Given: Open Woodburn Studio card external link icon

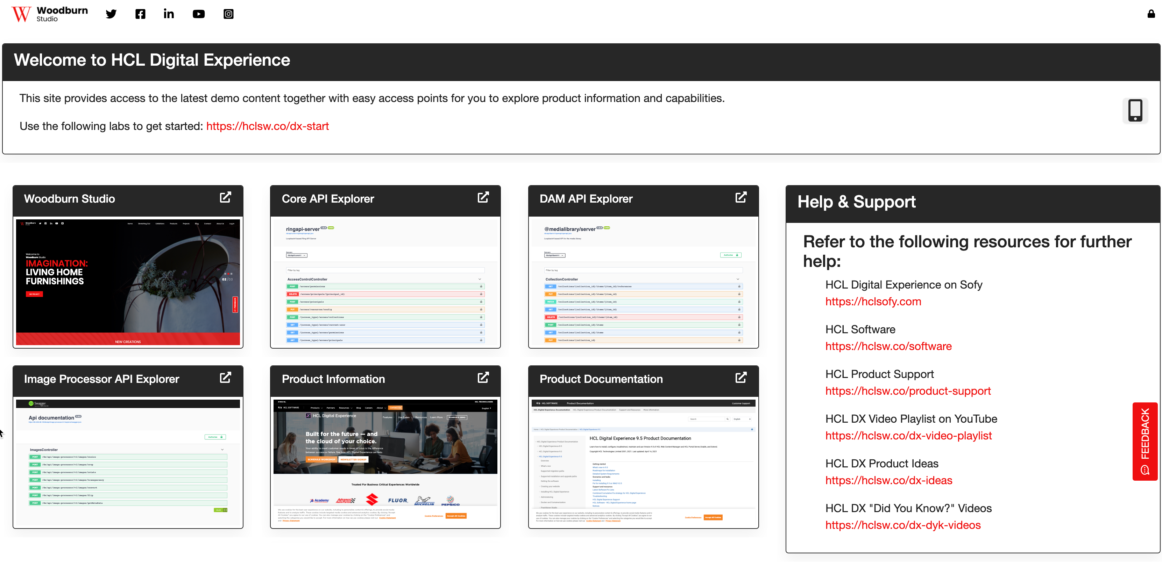Looking at the screenshot, I should pos(225,197).
